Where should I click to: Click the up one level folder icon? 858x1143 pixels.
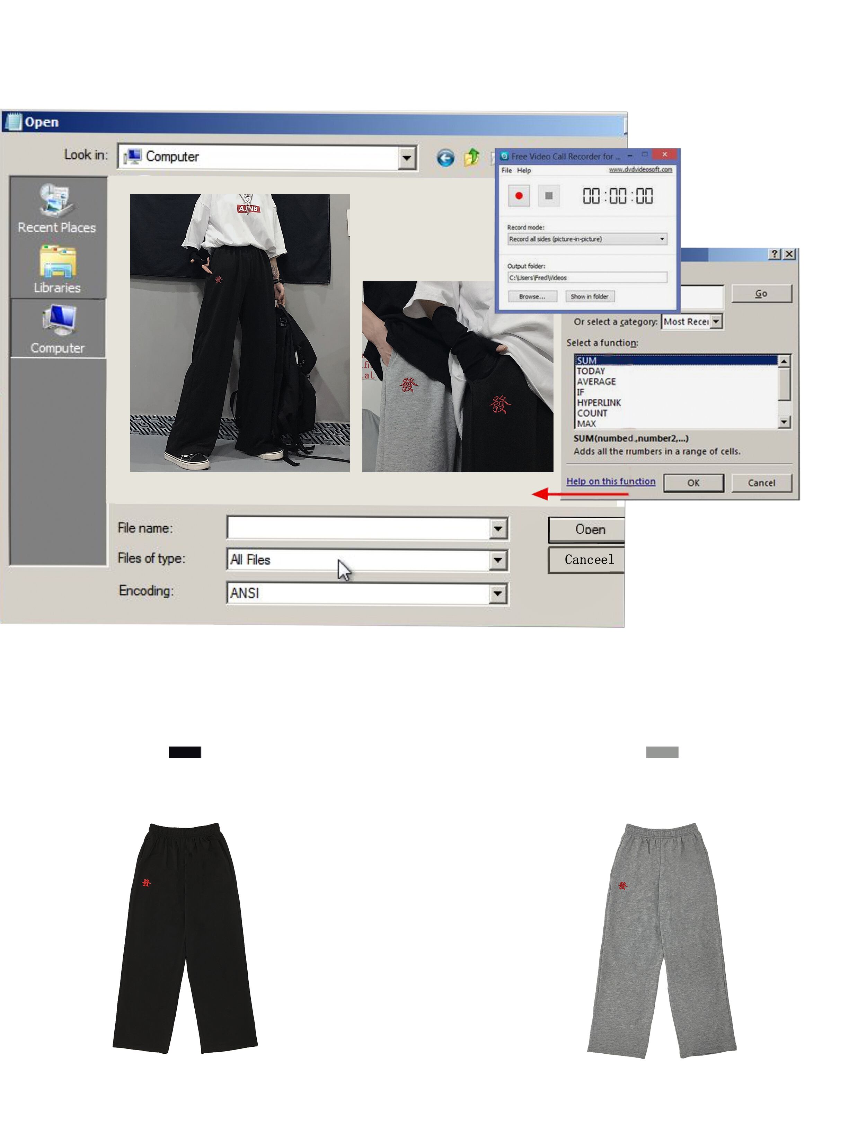coord(471,157)
